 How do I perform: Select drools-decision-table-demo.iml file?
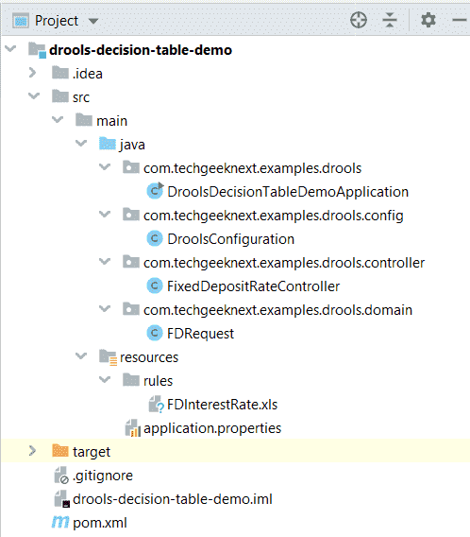[173, 499]
